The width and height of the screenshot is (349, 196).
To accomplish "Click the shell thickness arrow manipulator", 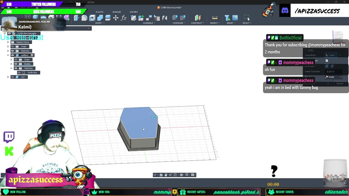I will click(155, 117).
